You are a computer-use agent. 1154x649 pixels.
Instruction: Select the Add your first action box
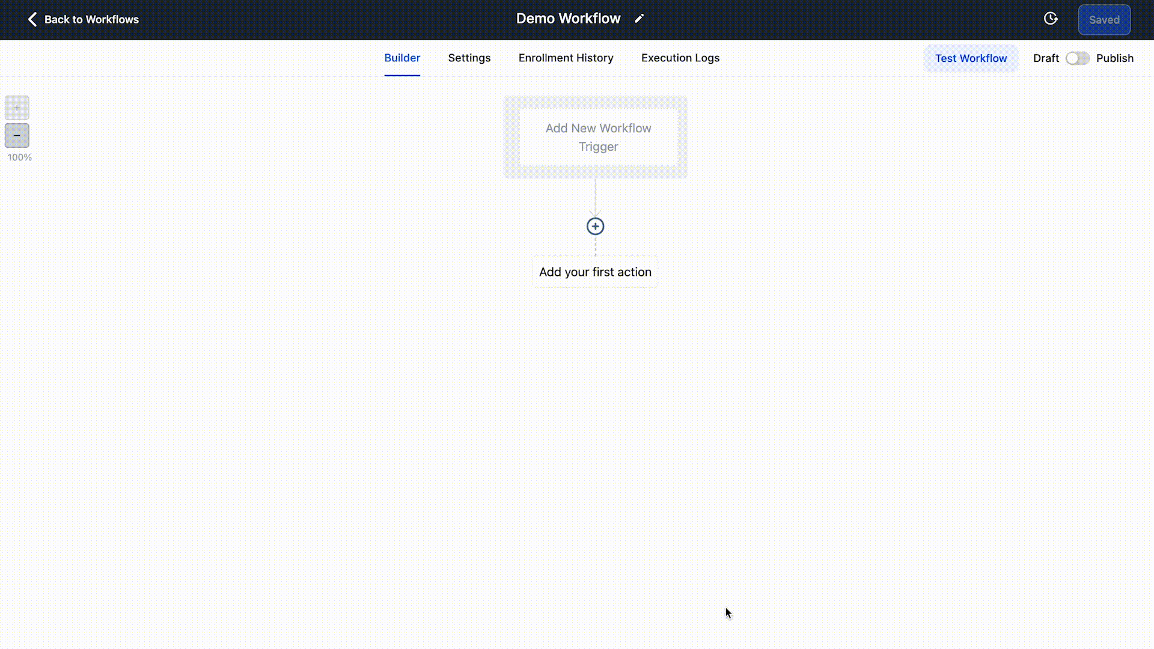point(595,272)
